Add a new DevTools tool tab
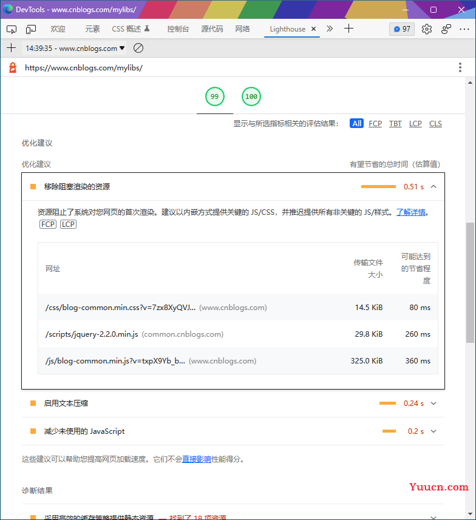The height and width of the screenshot is (520, 476). (348, 29)
